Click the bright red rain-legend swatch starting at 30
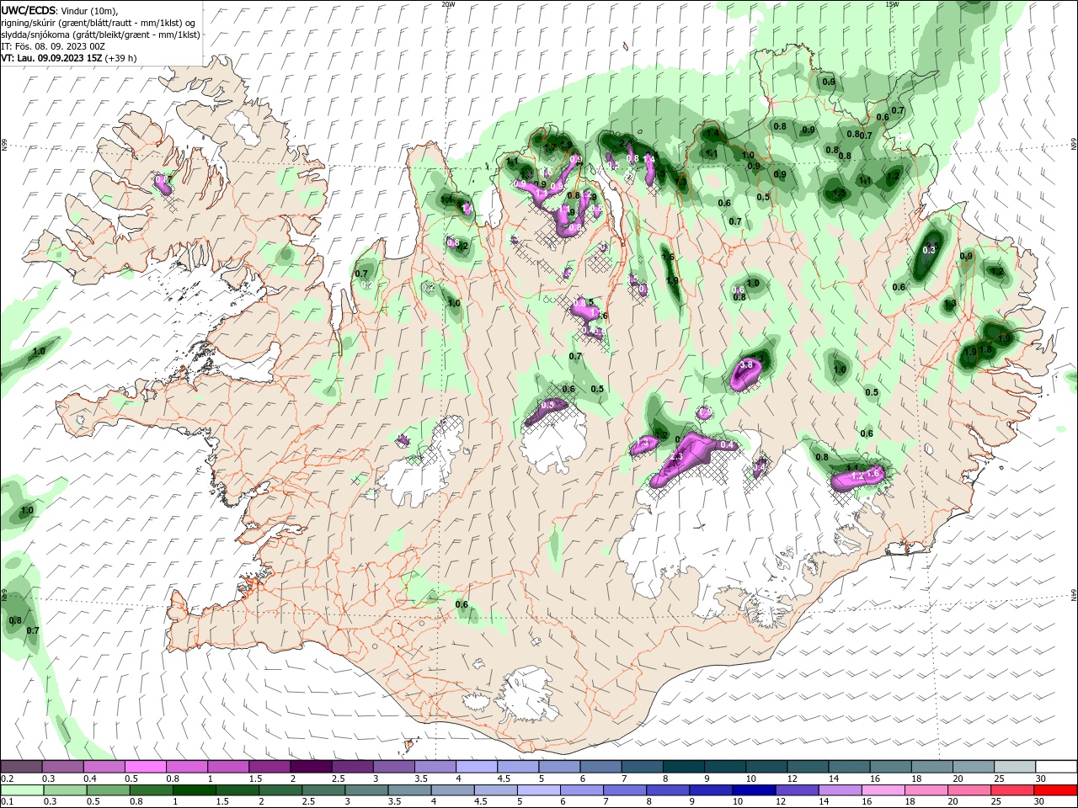This screenshot has height=808, width=1078. [x=1055, y=790]
